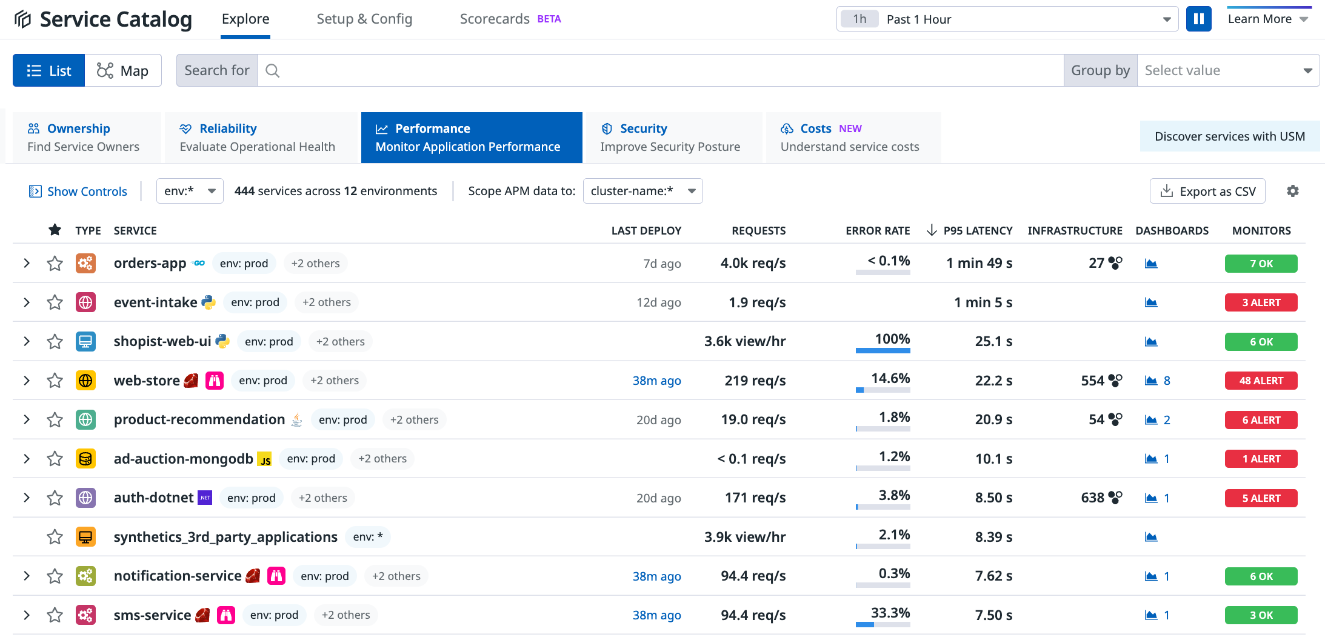Viewport: 1325px width, 640px height.
Task: Favorite the orders-app service star
Action: pos(55,263)
